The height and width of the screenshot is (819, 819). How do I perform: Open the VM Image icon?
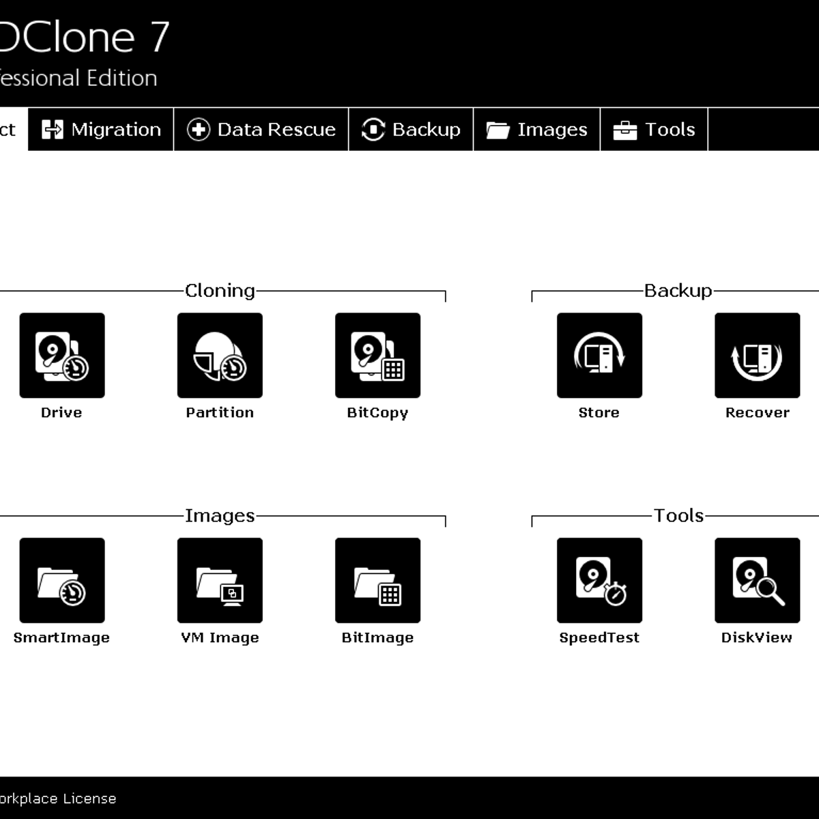coord(220,580)
